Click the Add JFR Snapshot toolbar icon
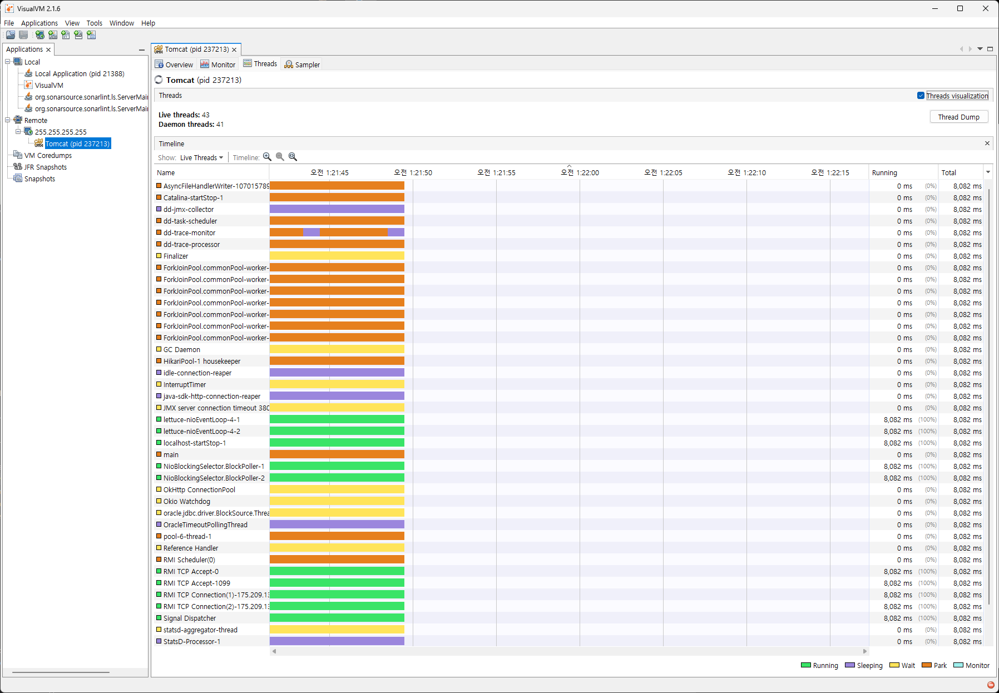Screen dimensions: 999x693 click(78, 35)
